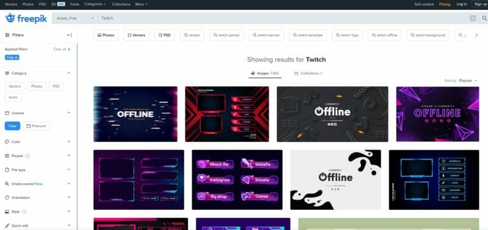Click the People info icon

pyautogui.click(x=27, y=156)
